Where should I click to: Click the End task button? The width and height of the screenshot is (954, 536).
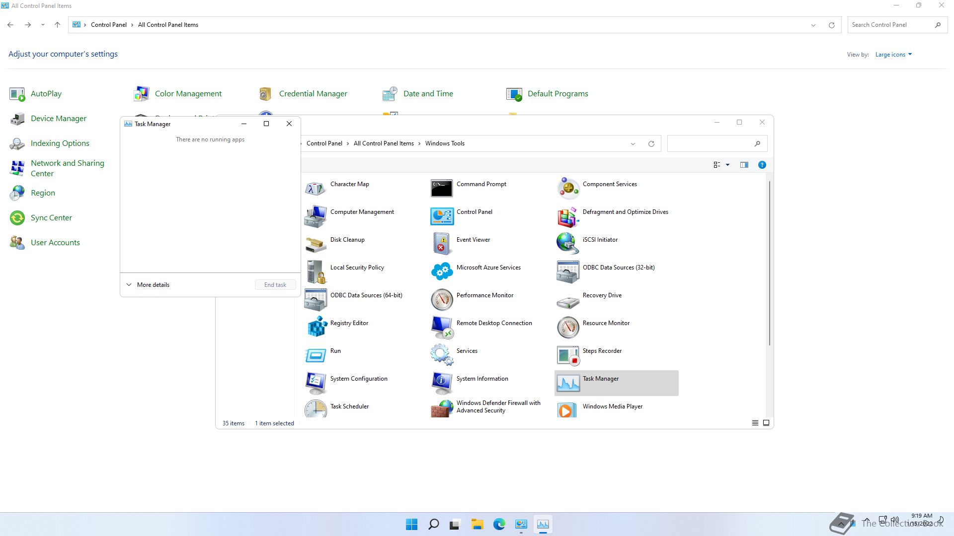click(x=275, y=285)
